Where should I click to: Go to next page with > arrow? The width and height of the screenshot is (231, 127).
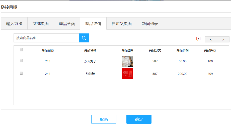click(223, 39)
